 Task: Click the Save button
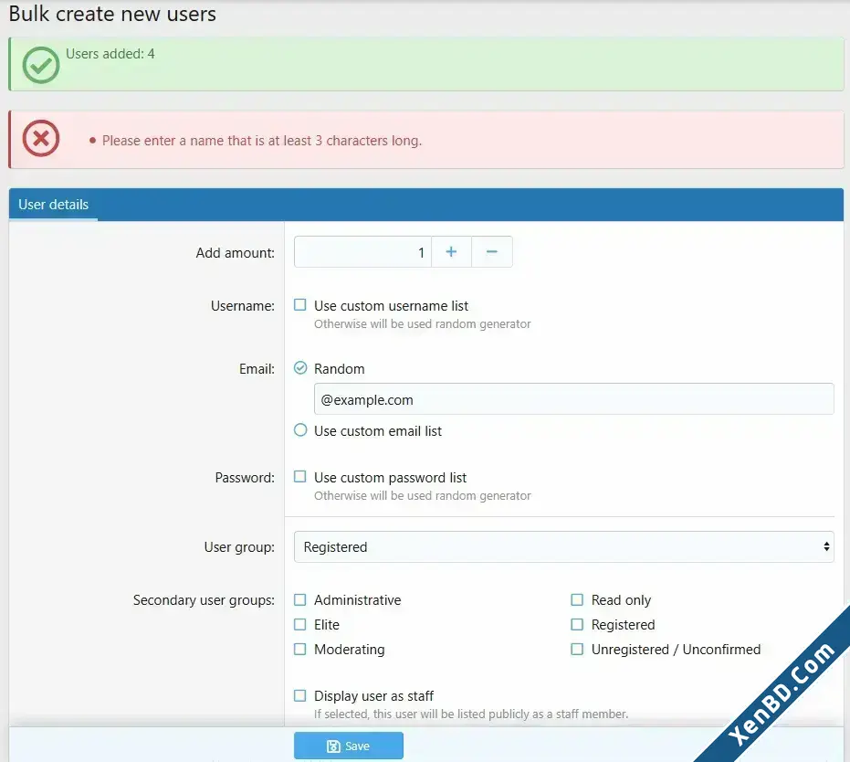(349, 746)
